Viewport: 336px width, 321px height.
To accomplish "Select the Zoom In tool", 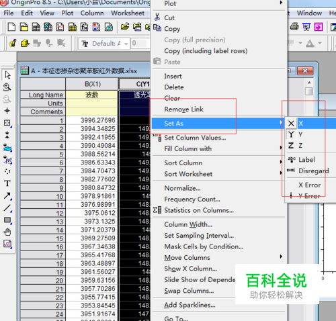I will [x=7, y=87].
